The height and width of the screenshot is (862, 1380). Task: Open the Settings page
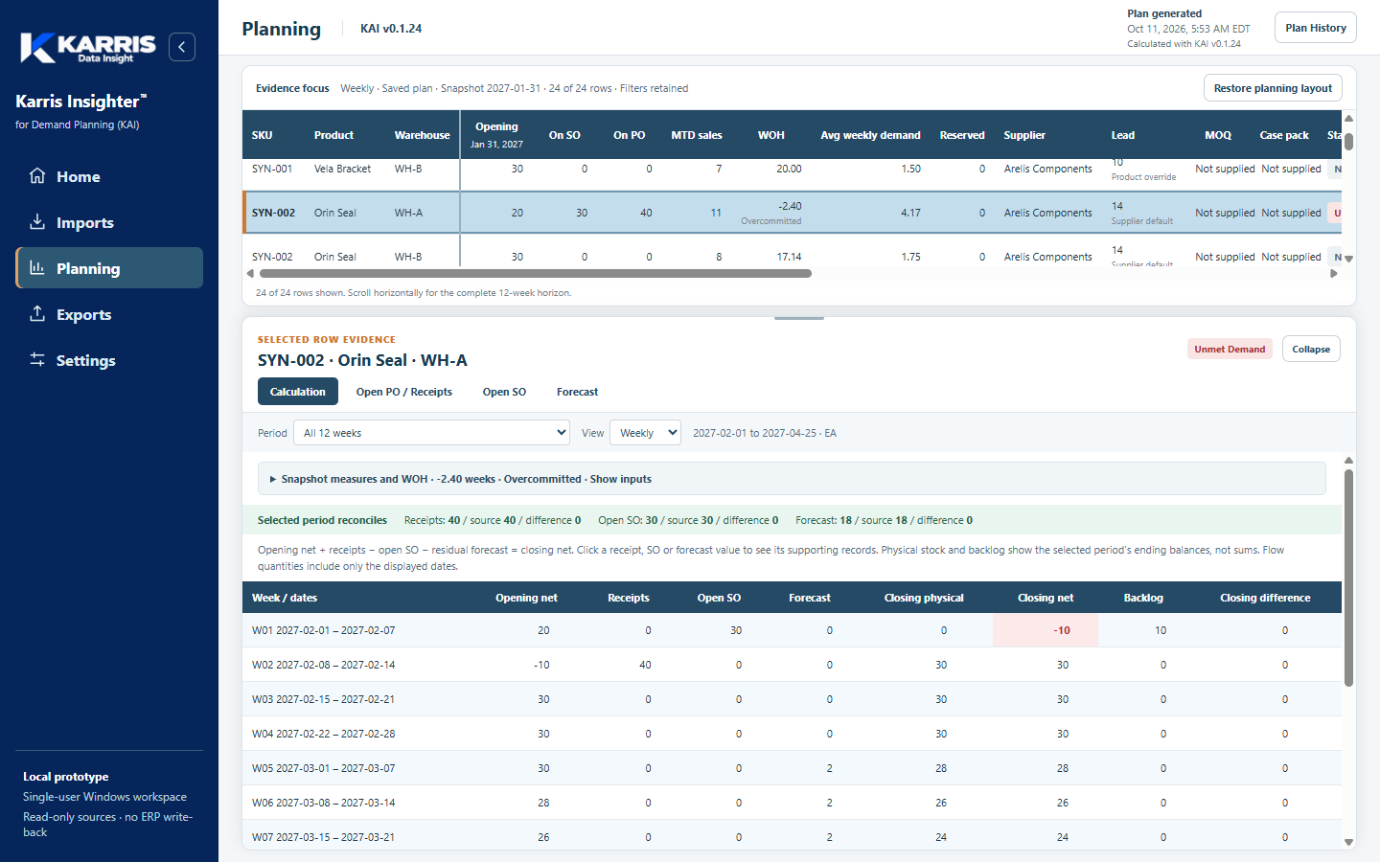coord(109,360)
